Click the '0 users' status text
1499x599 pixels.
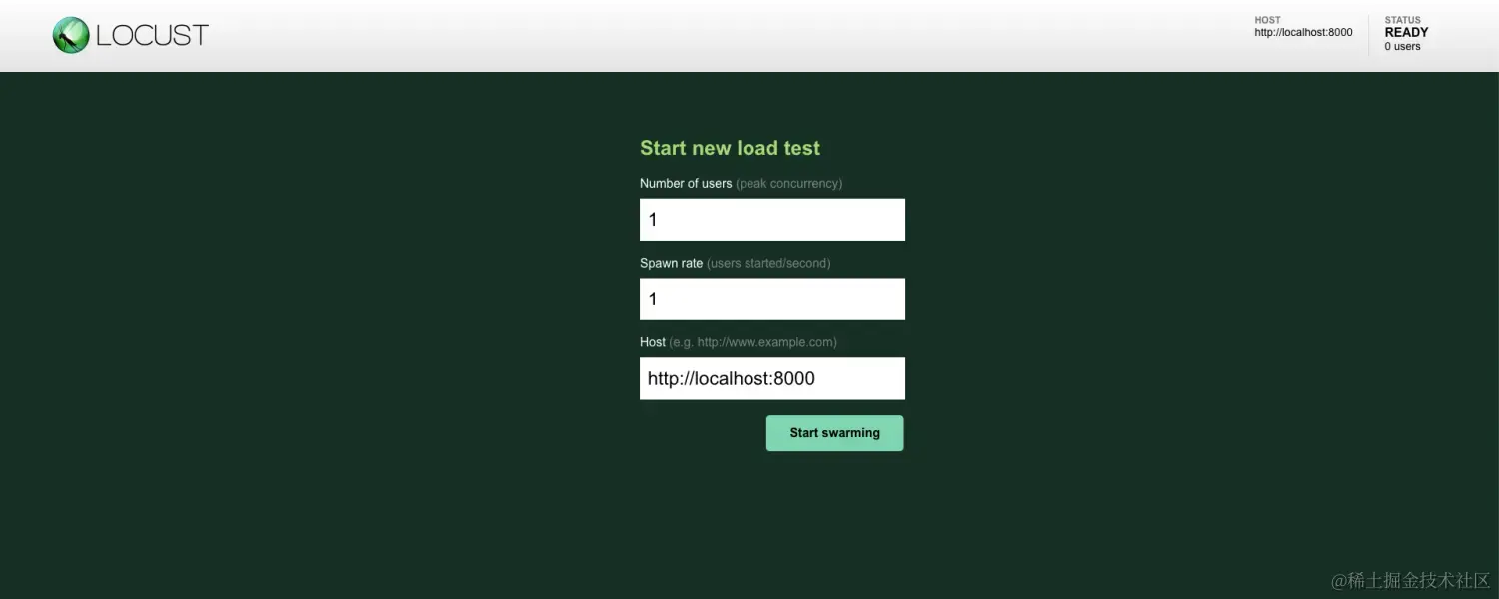tap(1402, 47)
